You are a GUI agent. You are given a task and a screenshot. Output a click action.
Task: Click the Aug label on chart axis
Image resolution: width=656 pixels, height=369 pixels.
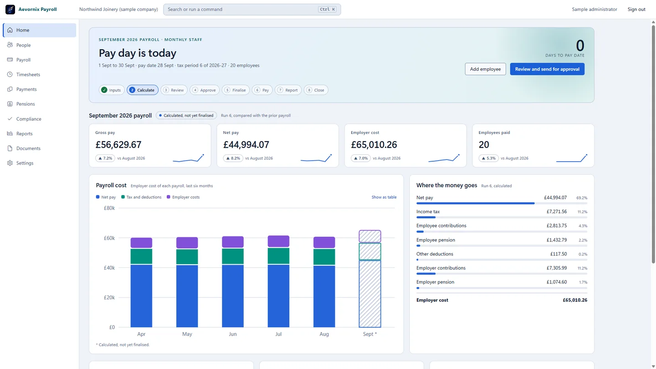click(324, 334)
